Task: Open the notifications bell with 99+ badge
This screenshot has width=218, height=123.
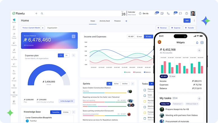Action: [175, 13]
